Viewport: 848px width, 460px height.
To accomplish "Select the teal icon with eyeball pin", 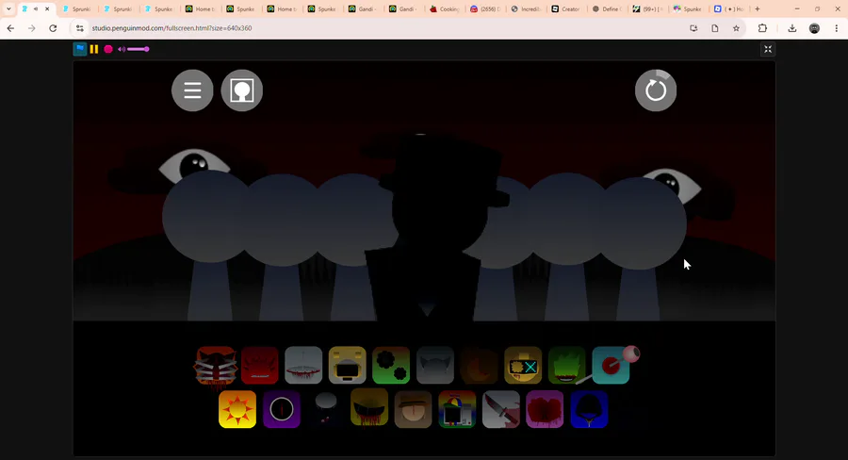I will pos(612,366).
